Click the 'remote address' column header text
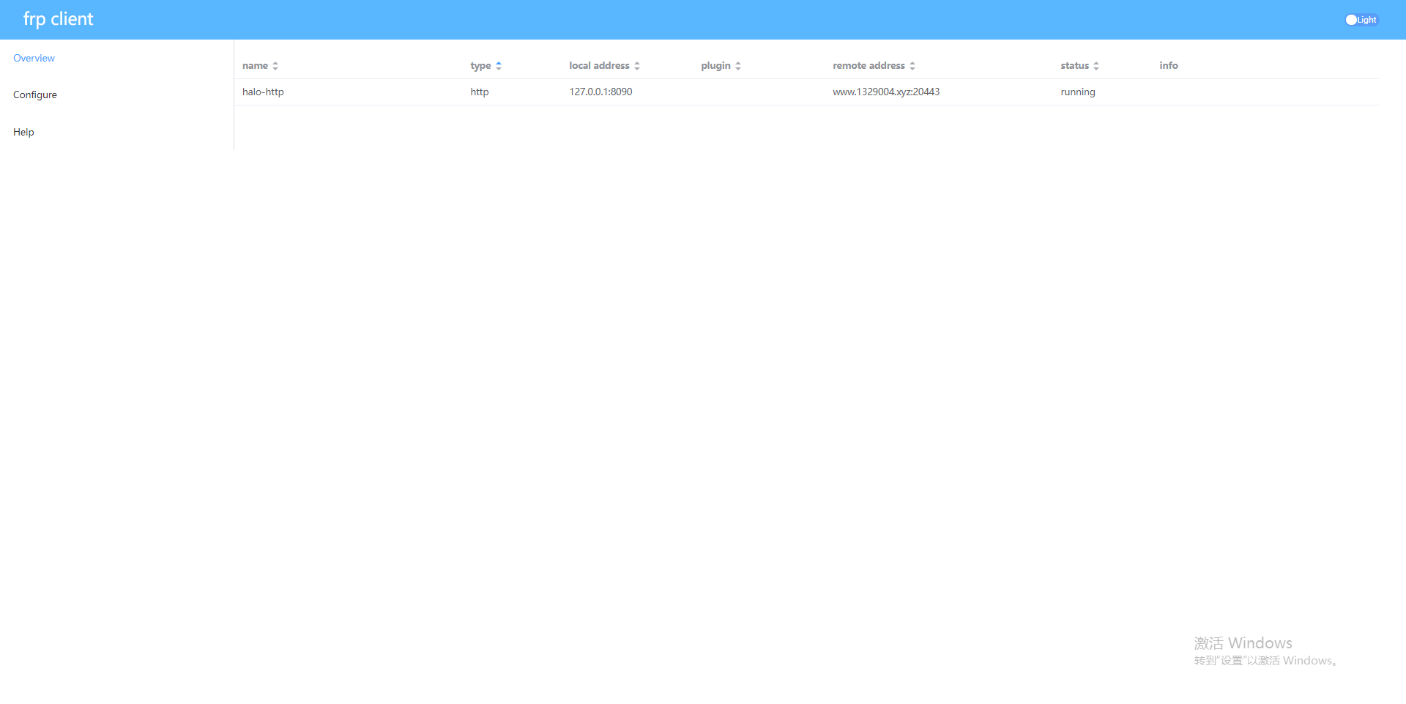Image resolution: width=1406 pixels, height=704 pixels. pyautogui.click(x=868, y=65)
